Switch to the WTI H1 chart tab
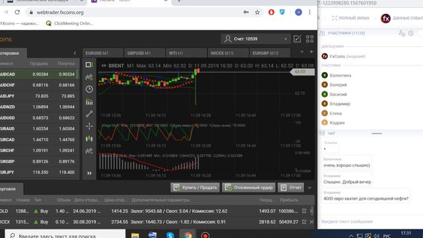 tap(186, 53)
